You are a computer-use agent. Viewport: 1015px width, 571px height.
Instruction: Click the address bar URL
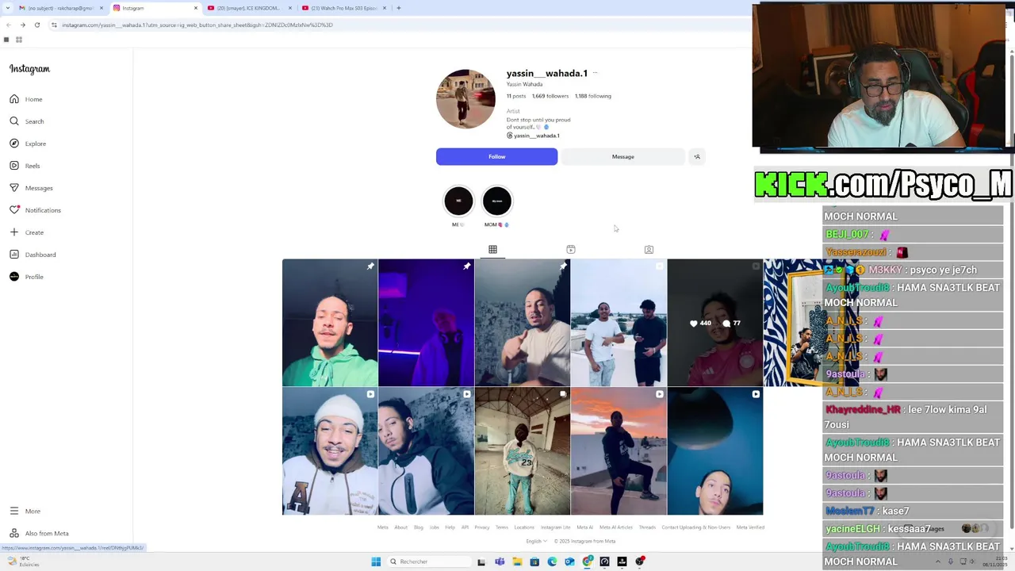pyautogui.click(x=197, y=25)
